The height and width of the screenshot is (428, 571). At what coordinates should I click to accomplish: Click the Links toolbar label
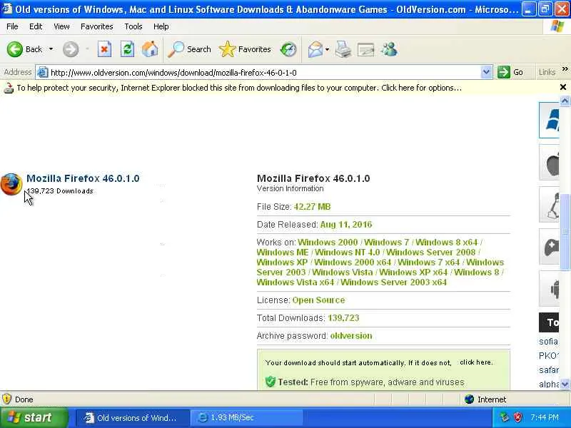click(x=547, y=73)
